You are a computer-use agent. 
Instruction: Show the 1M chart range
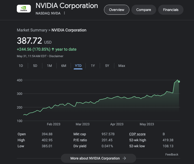[49, 66]
